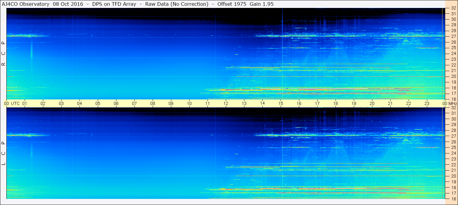This screenshot has width=458, height=205.
Task: Select the 27 MHz tick in the LCP panel
Action: pos(453,136)
